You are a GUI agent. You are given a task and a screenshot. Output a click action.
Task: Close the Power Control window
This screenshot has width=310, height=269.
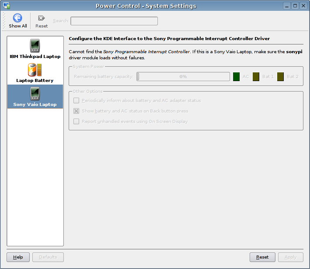point(303,6)
